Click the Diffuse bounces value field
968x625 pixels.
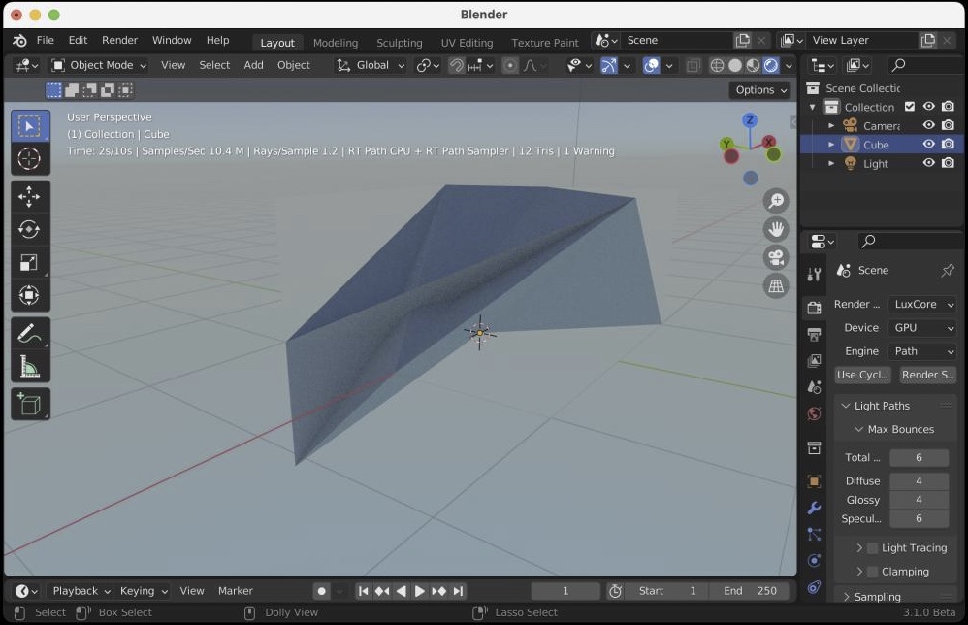(918, 480)
